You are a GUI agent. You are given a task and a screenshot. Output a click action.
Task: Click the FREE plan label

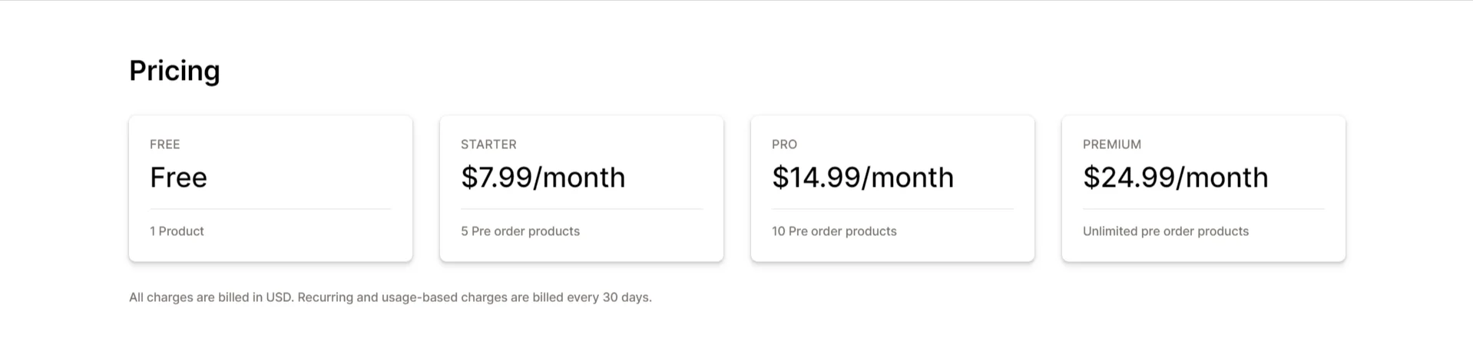165,144
